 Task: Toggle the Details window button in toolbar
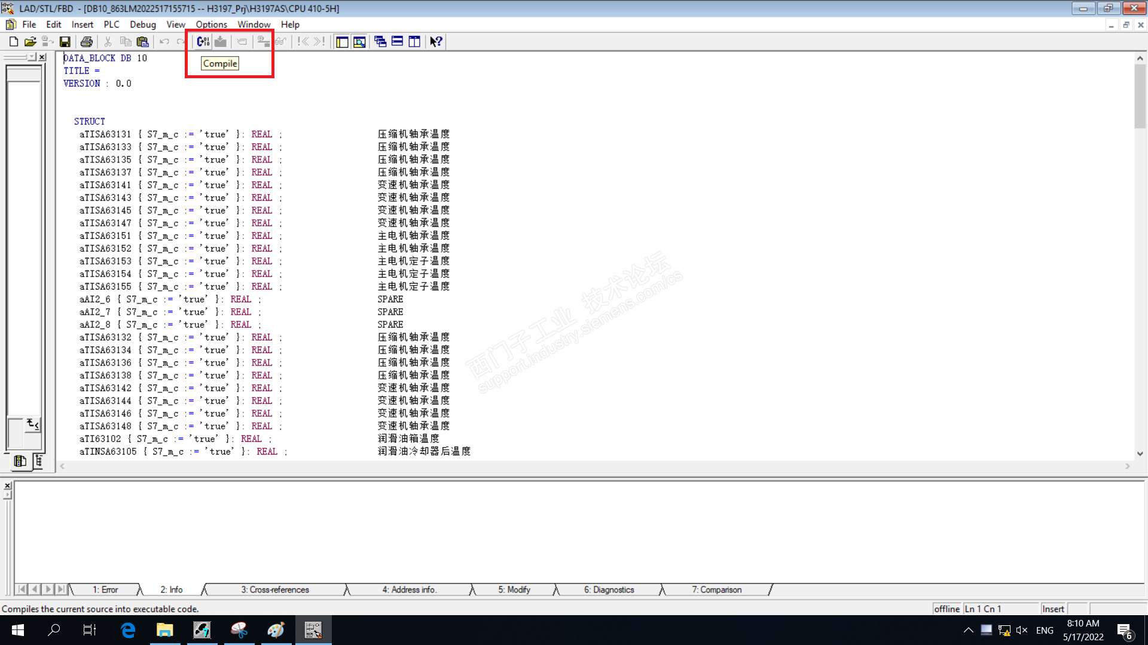coord(359,42)
